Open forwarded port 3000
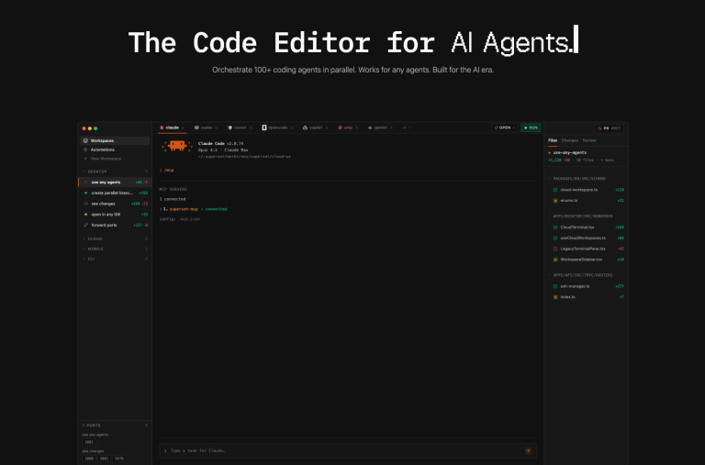This screenshot has height=465, width=705. point(89,459)
